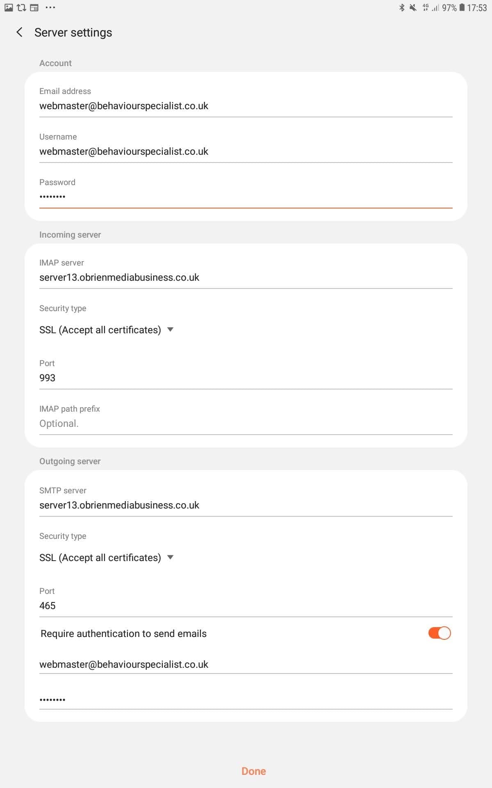
Task: Edit the SMTP server field
Action: pyautogui.click(x=246, y=505)
